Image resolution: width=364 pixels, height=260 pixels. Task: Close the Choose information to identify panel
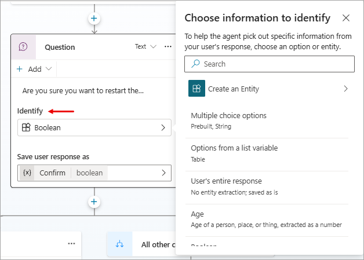(x=346, y=18)
